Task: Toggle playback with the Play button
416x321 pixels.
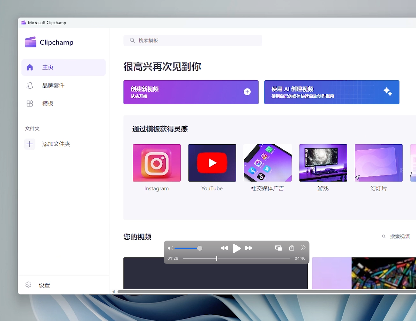Action: pyautogui.click(x=237, y=249)
